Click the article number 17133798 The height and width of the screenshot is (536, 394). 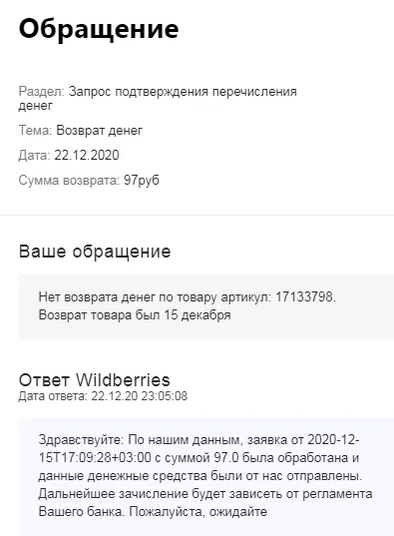tap(305, 296)
